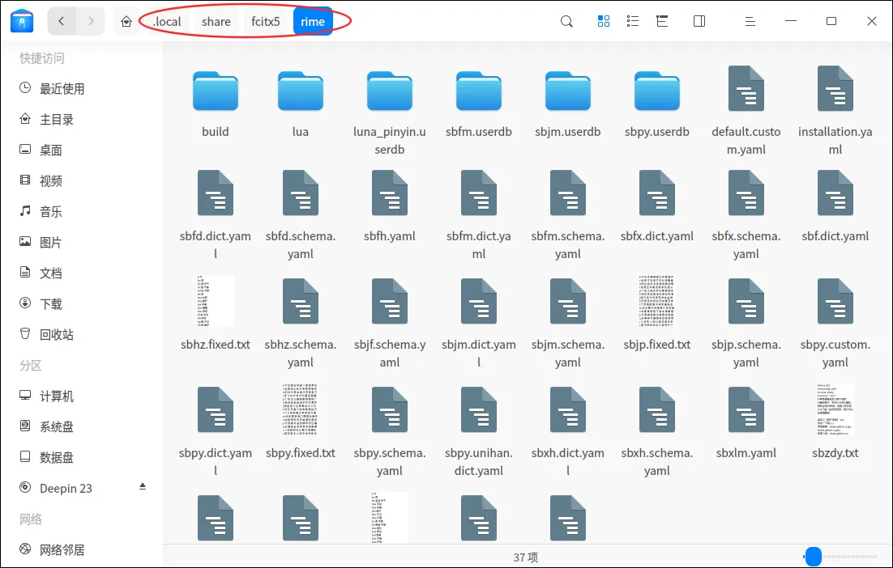This screenshot has height=568, width=893.
Task: Click the home icon in breadcrumb
Action: point(126,22)
